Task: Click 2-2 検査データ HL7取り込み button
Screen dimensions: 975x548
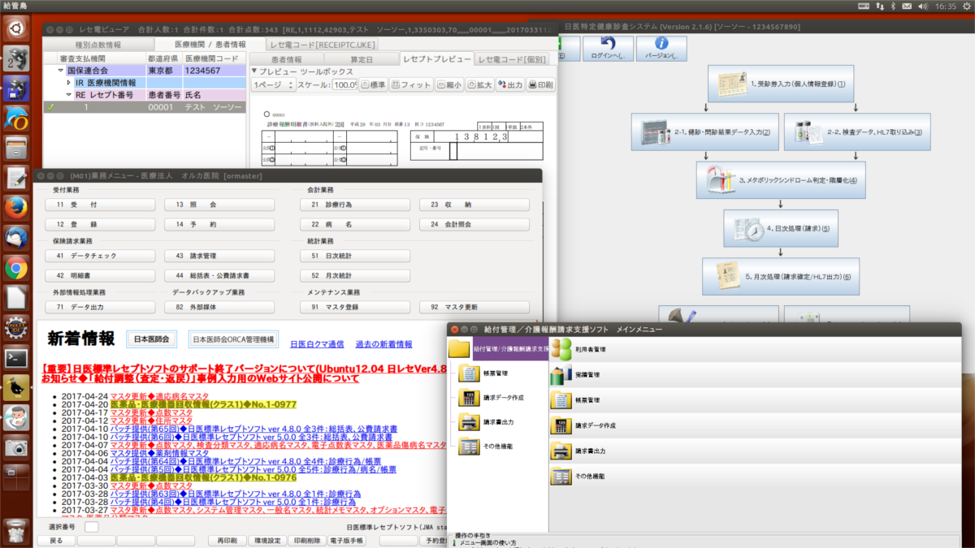Action: (857, 132)
